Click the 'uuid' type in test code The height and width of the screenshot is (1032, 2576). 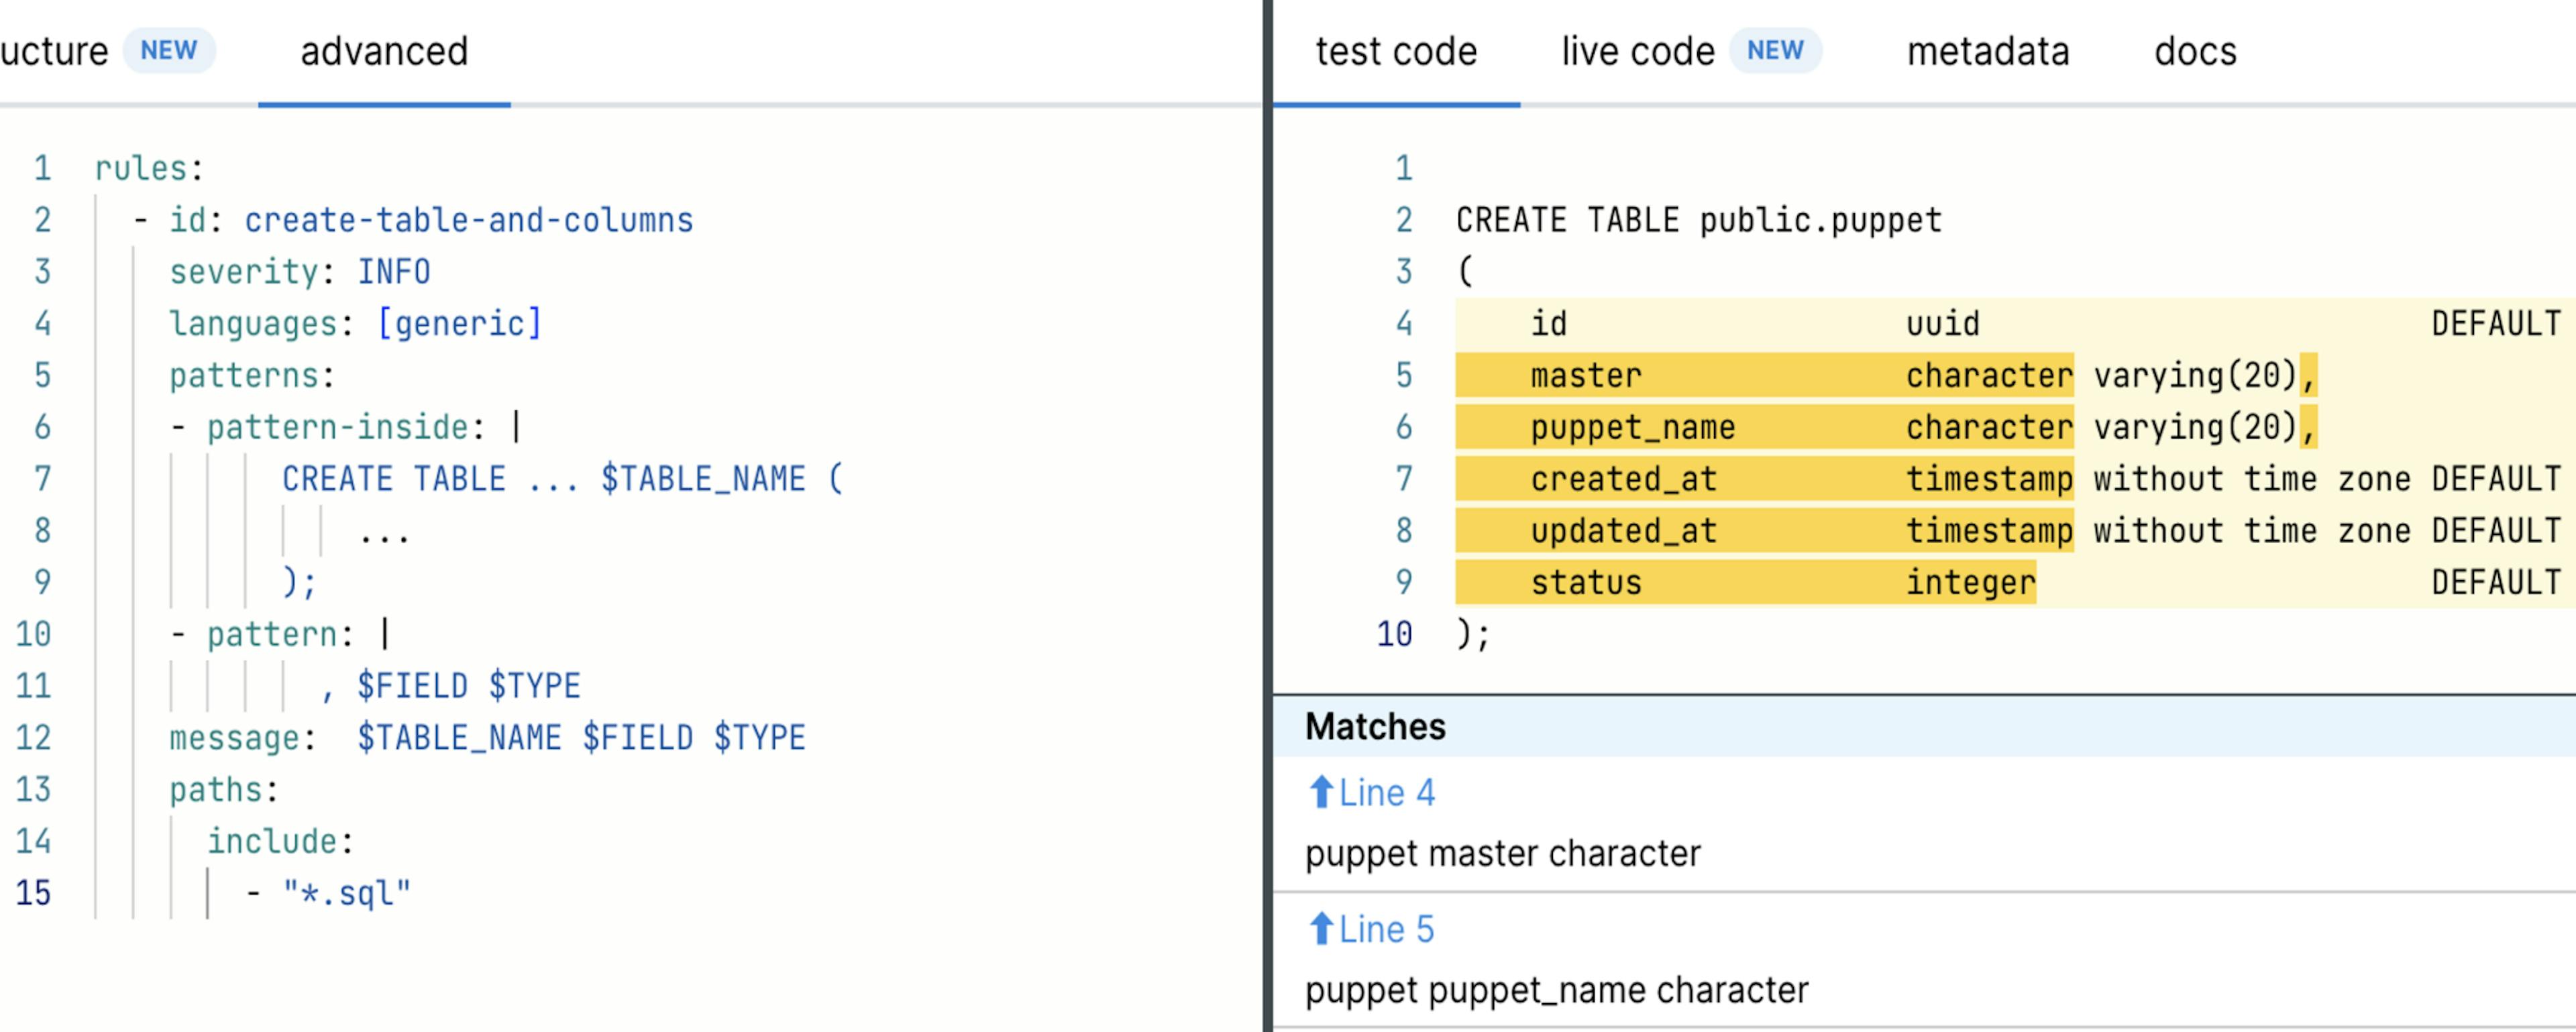coord(1942,324)
